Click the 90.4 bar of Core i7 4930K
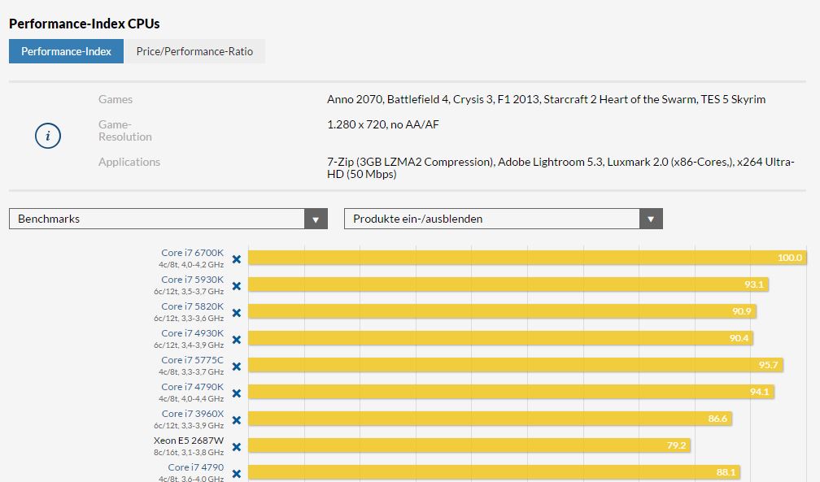 [x=500, y=337]
